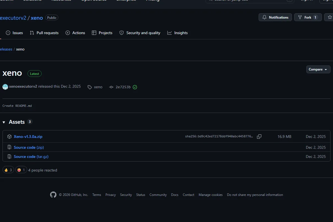Open the Community footer link

pyautogui.click(x=158, y=195)
